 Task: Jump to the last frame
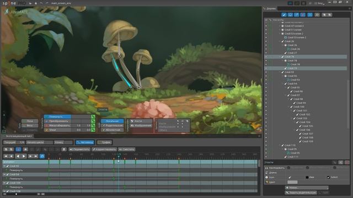coord(36,156)
